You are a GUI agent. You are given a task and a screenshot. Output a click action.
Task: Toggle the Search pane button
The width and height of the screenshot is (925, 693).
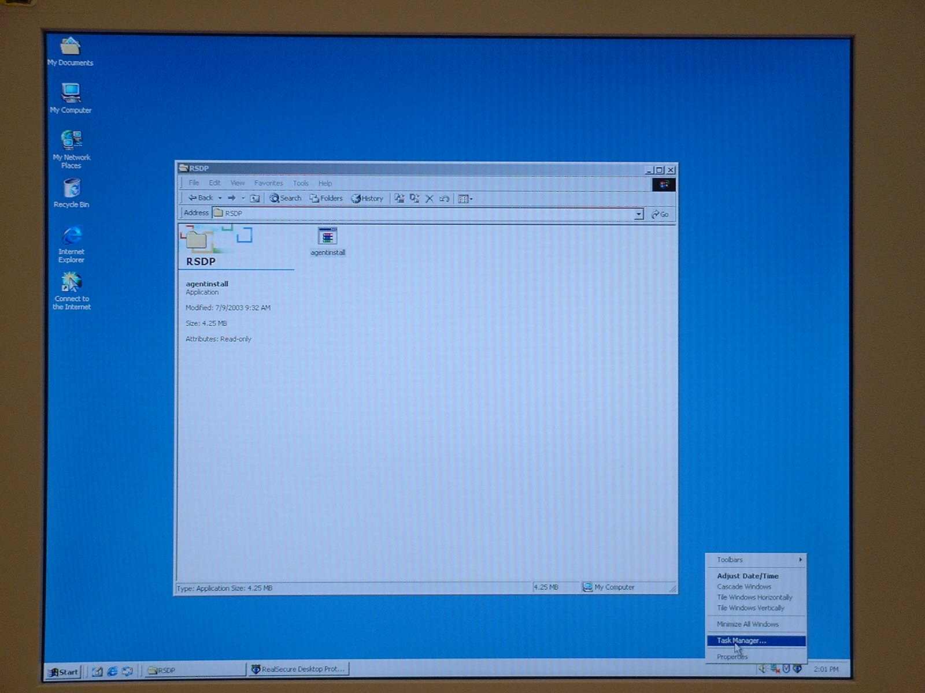point(286,198)
